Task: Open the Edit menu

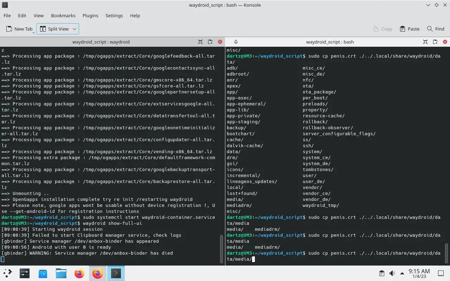Action: coord(22,15)
